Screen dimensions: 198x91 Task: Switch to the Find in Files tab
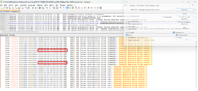[140, 6]
